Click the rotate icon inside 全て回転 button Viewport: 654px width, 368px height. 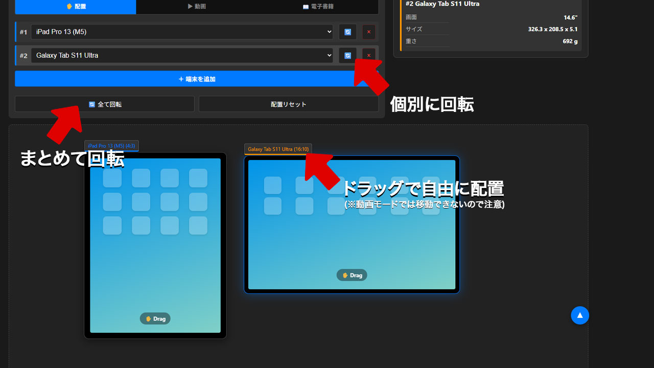tap(91, 104)
